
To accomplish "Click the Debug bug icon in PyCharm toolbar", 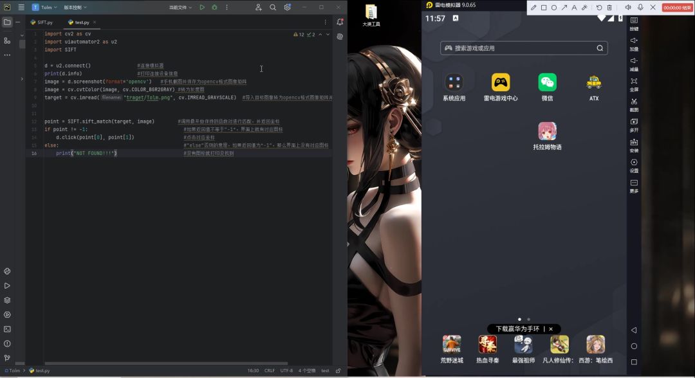I will point(214,8).
